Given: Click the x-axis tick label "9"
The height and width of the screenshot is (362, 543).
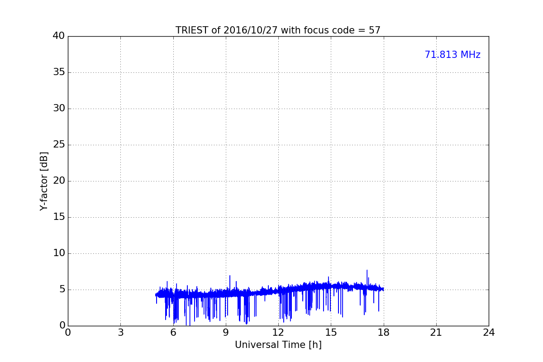Looking at the screenshot, I should coord(226,333).
